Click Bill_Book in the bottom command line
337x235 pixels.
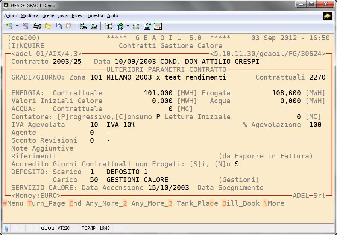coord(241,203)
